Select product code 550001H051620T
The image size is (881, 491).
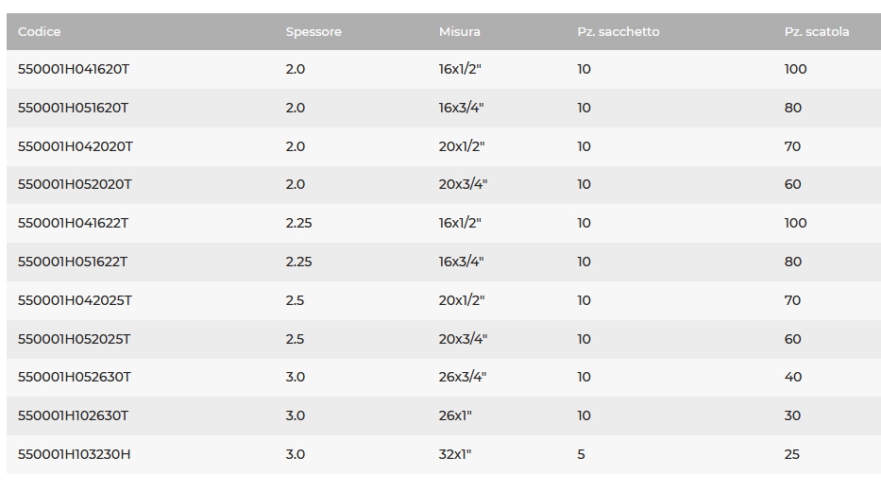click(x=73, y=108)
